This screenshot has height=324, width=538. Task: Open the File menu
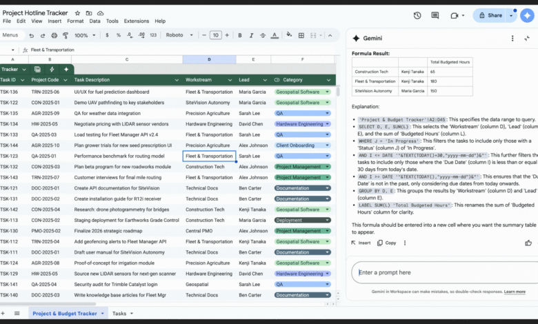point(7,21)
